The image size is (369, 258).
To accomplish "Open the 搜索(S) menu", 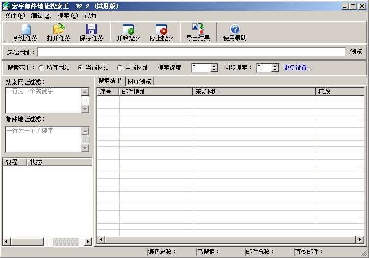I will point(68,16).
